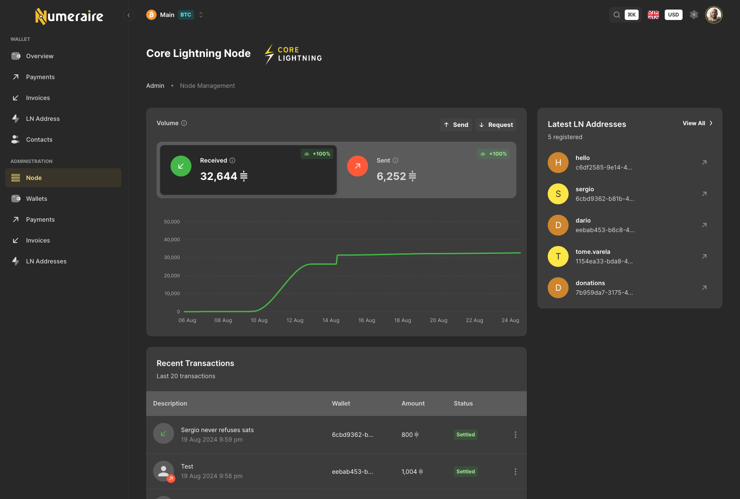Open the donations address arrow icon
Image resolution: width=740 pixels, height=499 pixels.
pyautogui.click(x=704, y=288)
